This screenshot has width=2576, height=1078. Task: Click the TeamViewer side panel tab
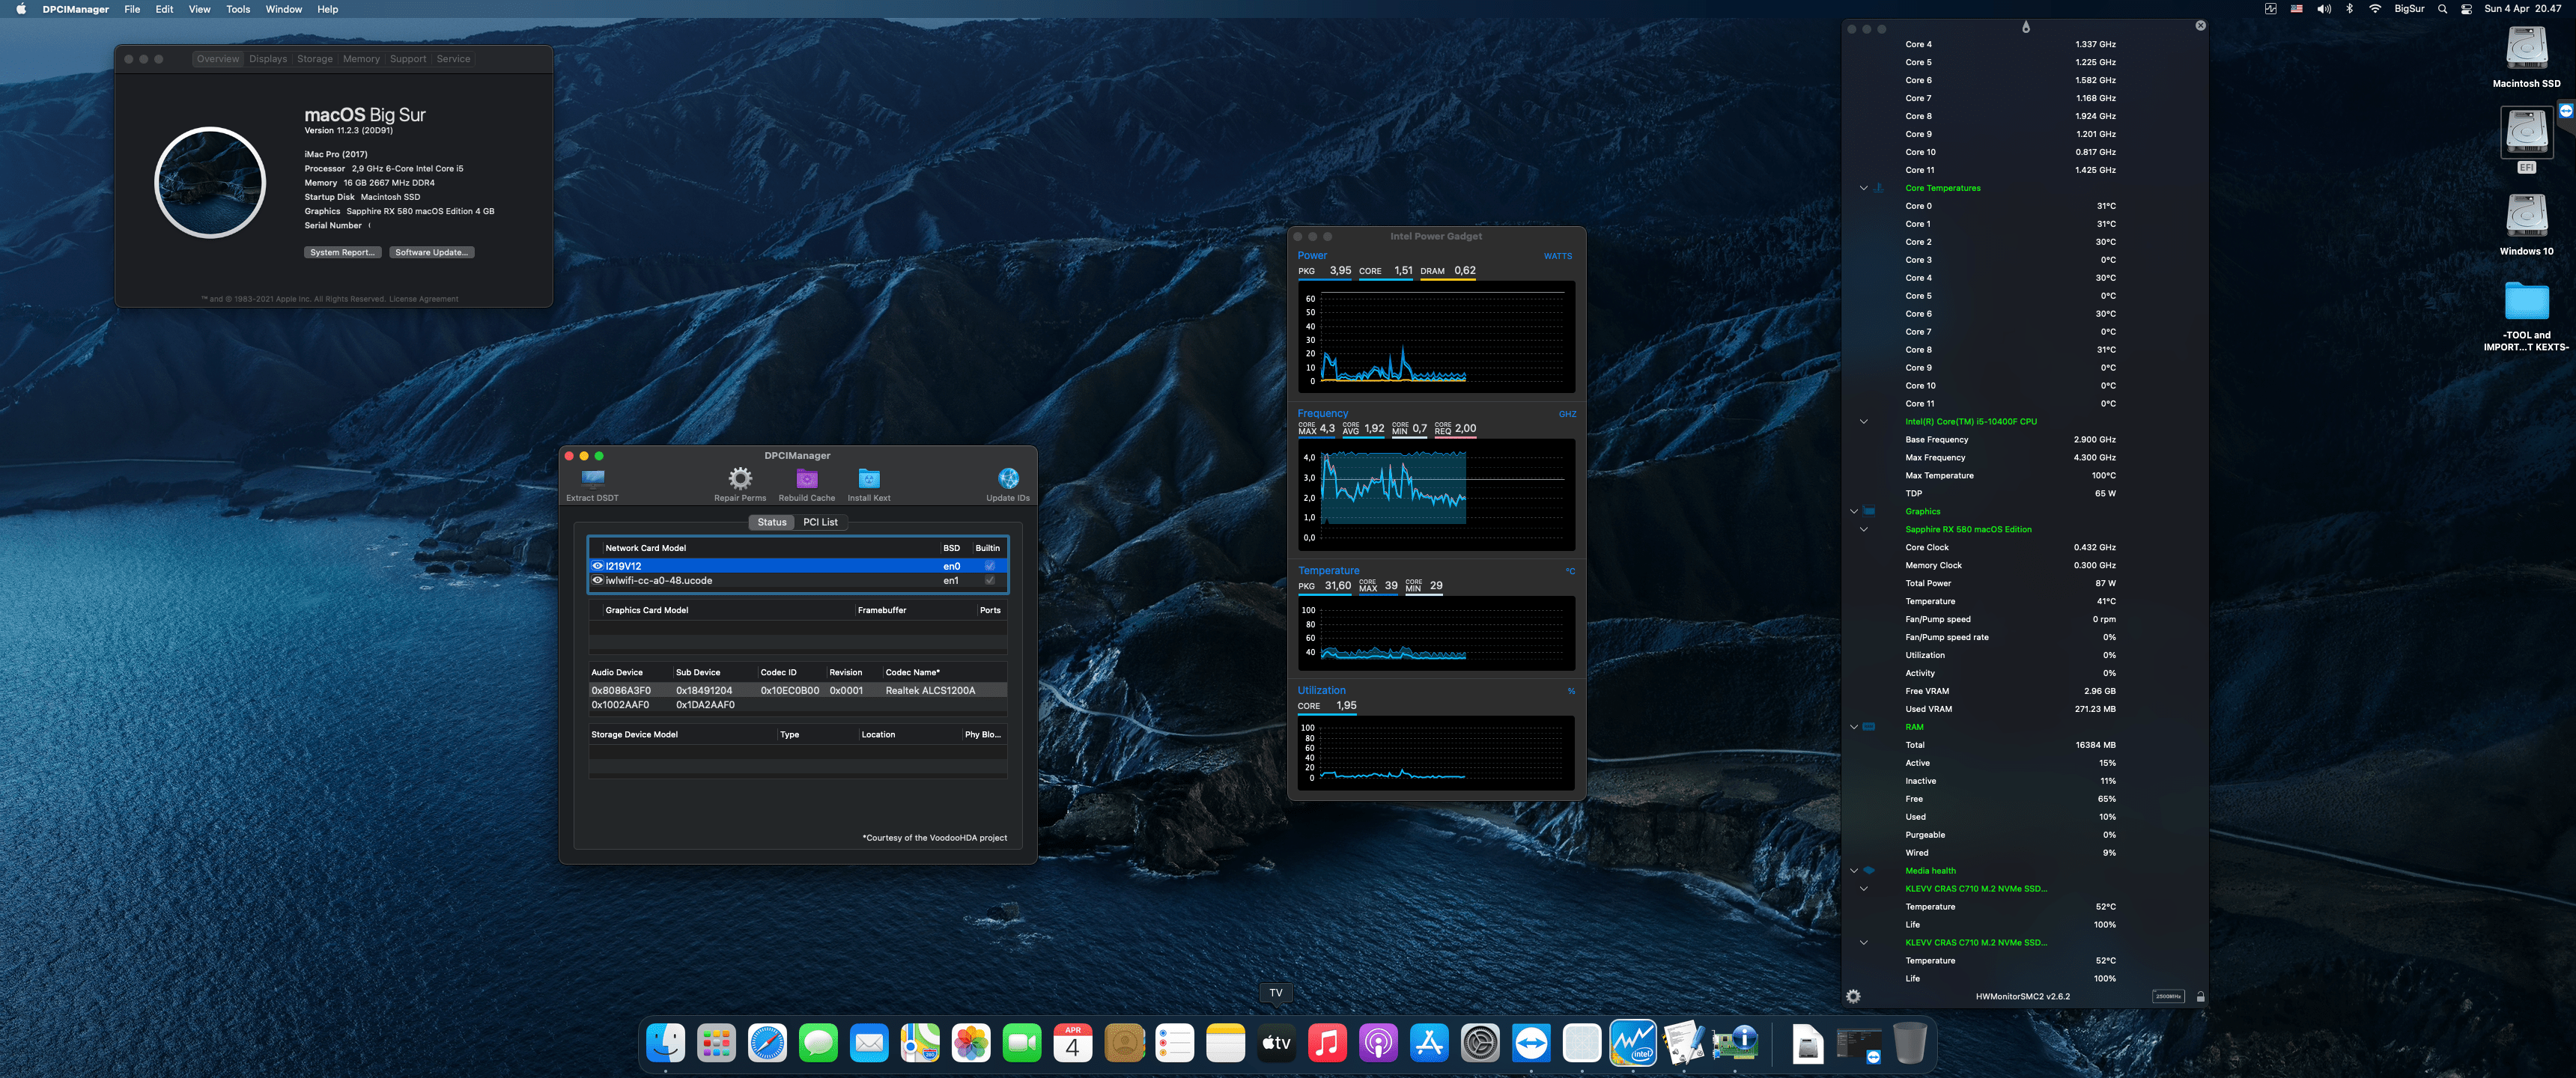pyautogui.click(x=2567, y=111)
